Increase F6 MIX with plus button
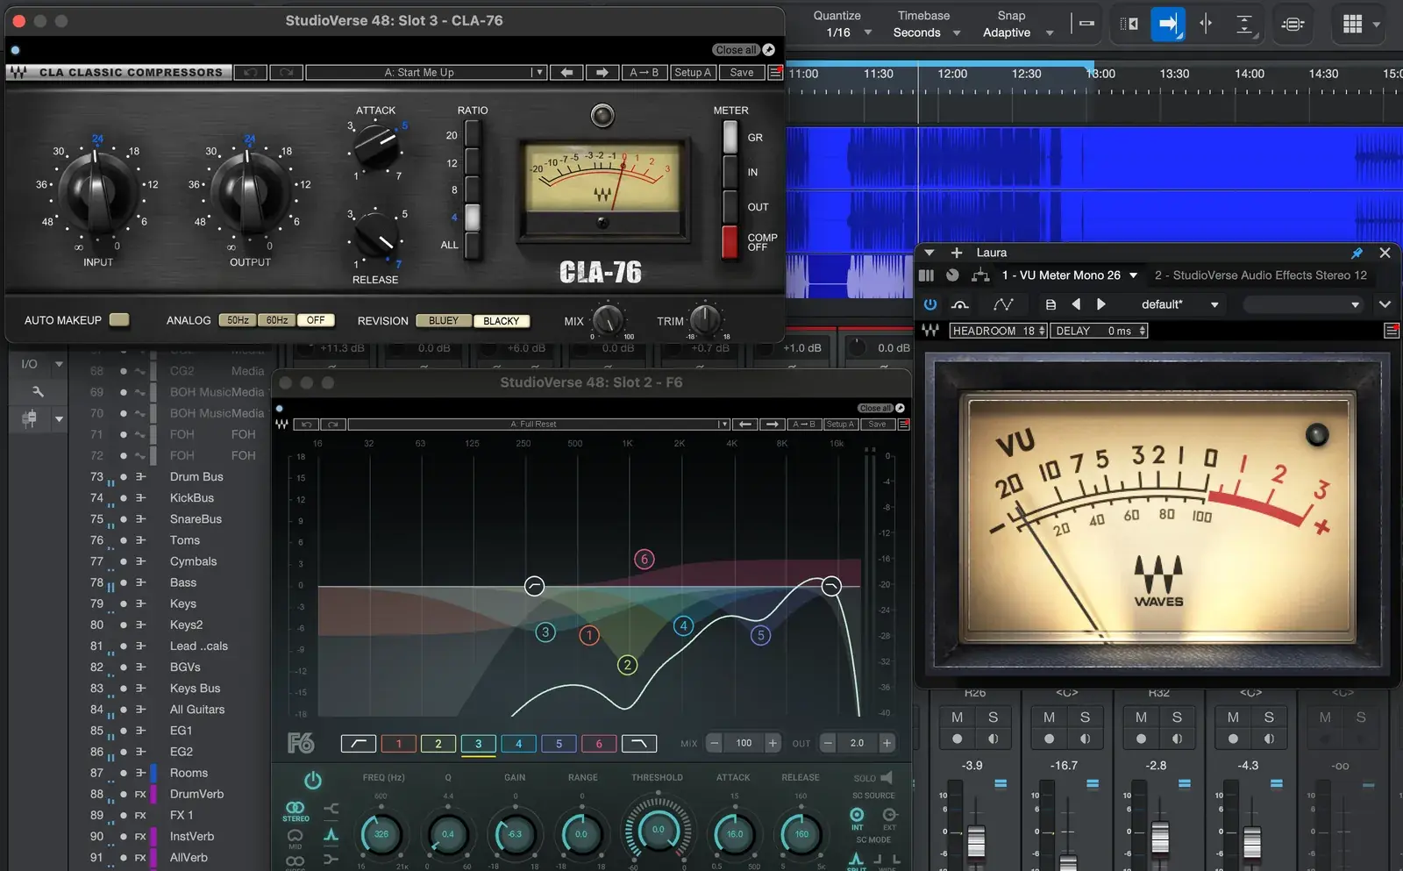1403x871 pixels. tap(773, 743)
